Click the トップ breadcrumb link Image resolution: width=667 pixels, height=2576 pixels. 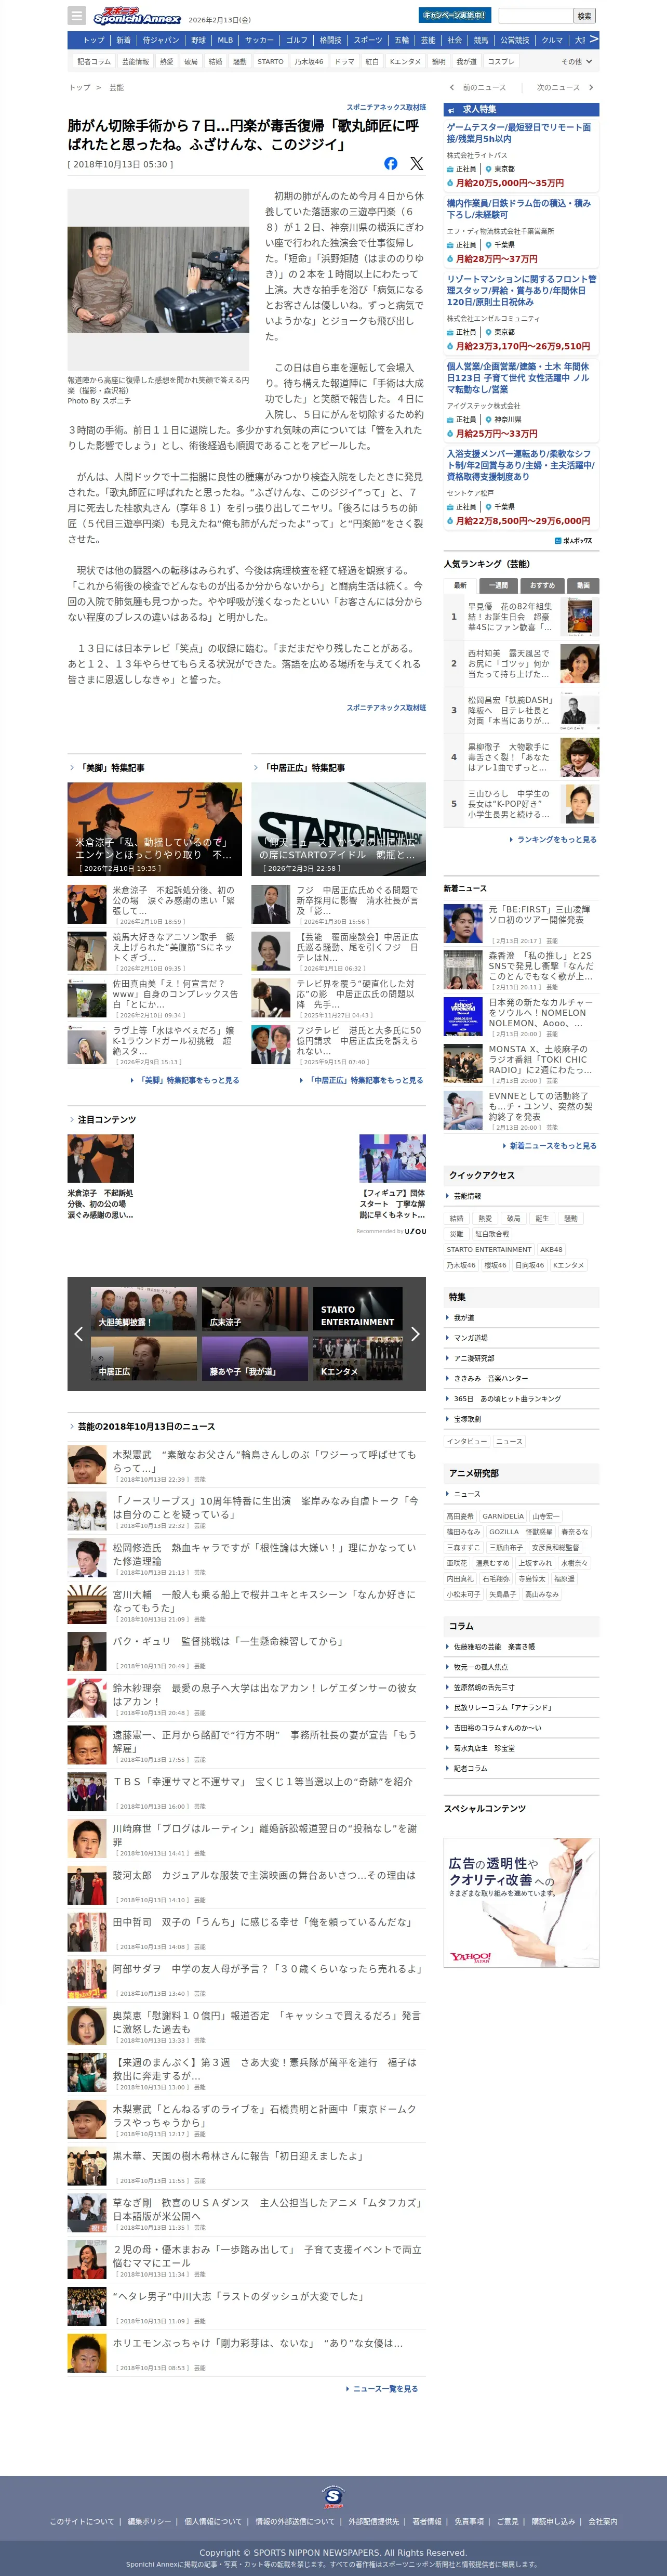(x=80, y=88)
